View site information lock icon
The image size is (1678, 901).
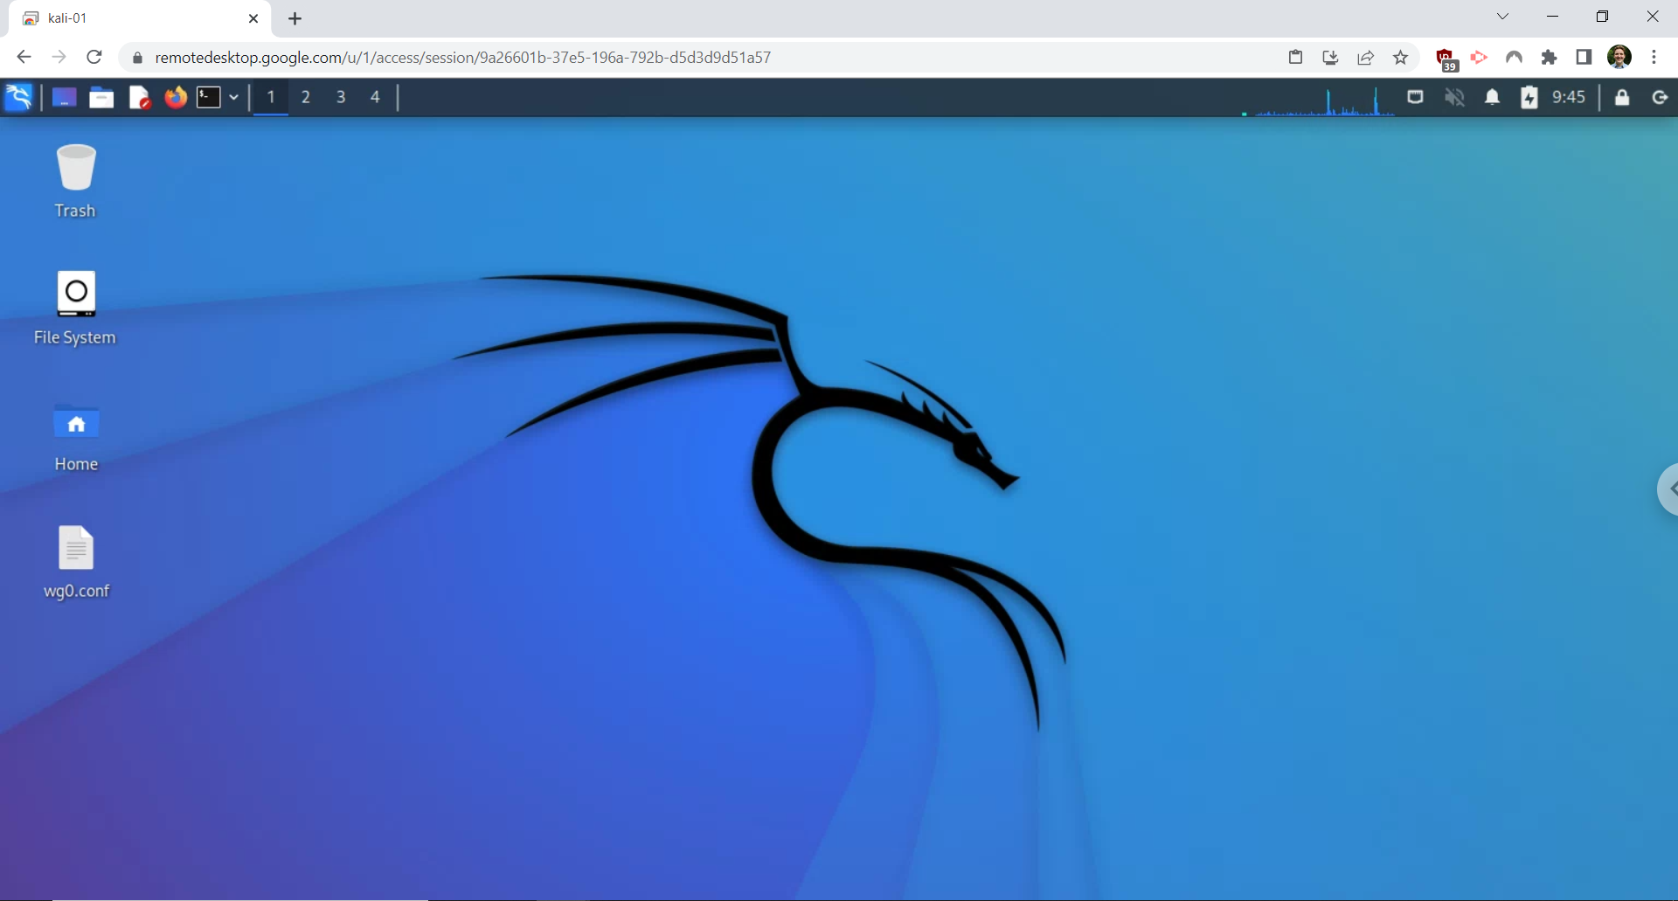click(x=137, y=57)
